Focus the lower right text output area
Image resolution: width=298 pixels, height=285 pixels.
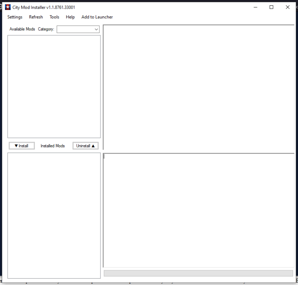pos(199,210)
